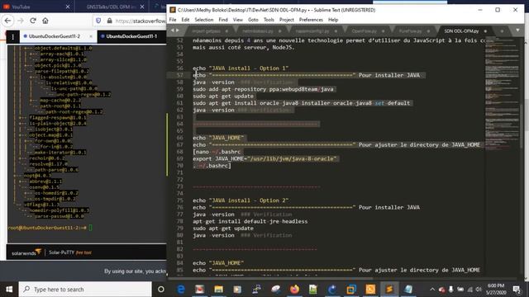529x297 pixels.
Task: Click the stackoverflow URL address field
Action: point(140,21)
